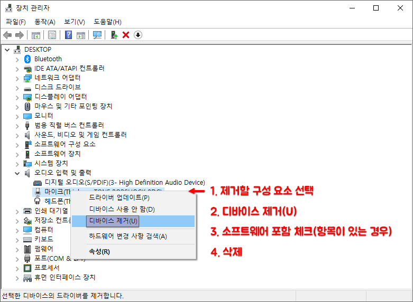Select the 마이크 device entry
413x302 pixels.
pyautogui.click(x=58, y=192)
